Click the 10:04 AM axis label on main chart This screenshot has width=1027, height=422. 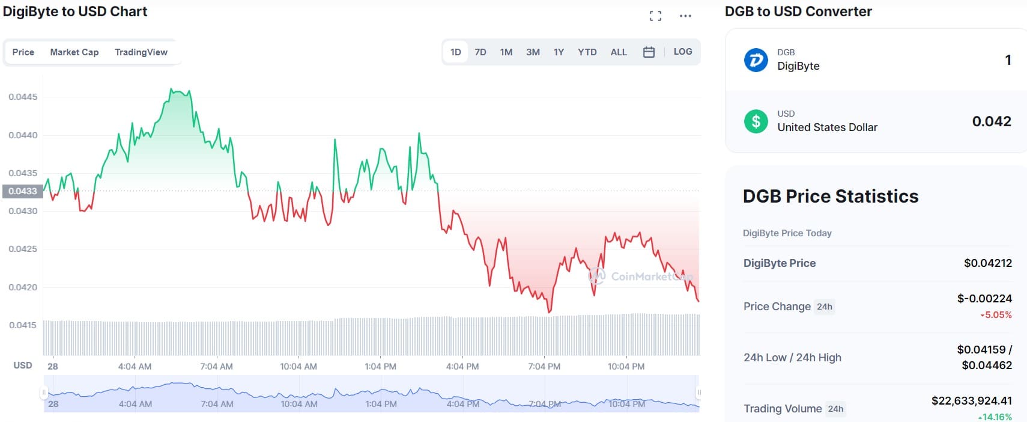coord(298,366)
